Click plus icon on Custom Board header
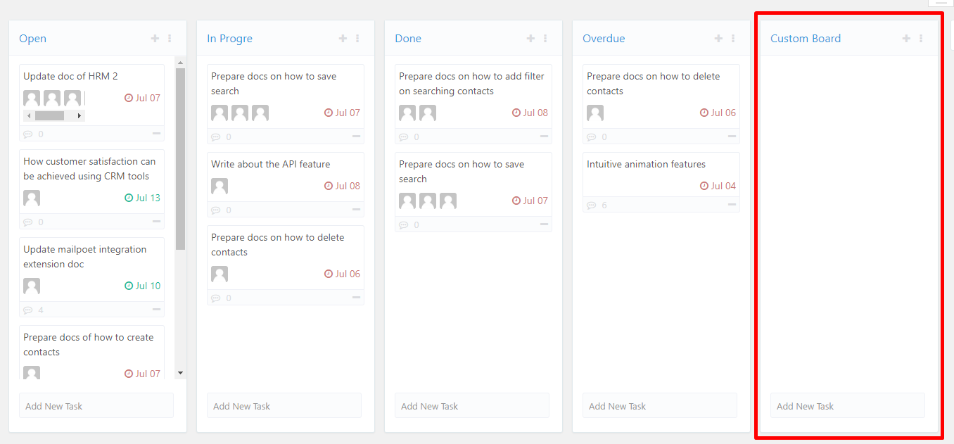 pos(906,39)
